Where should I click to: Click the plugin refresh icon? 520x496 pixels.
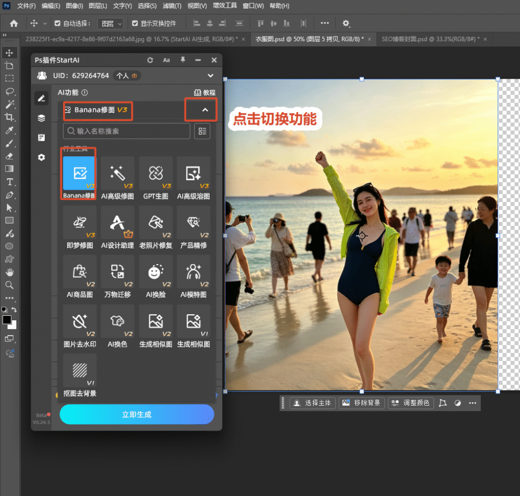[x=150, y=60]
